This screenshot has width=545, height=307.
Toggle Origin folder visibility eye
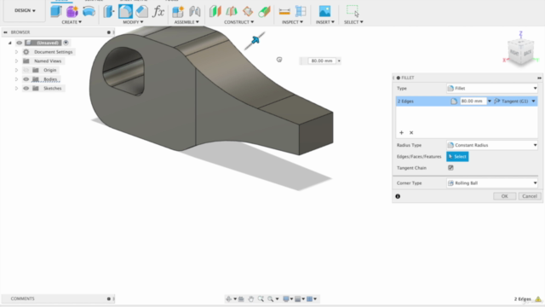click(x=26, y=70)
